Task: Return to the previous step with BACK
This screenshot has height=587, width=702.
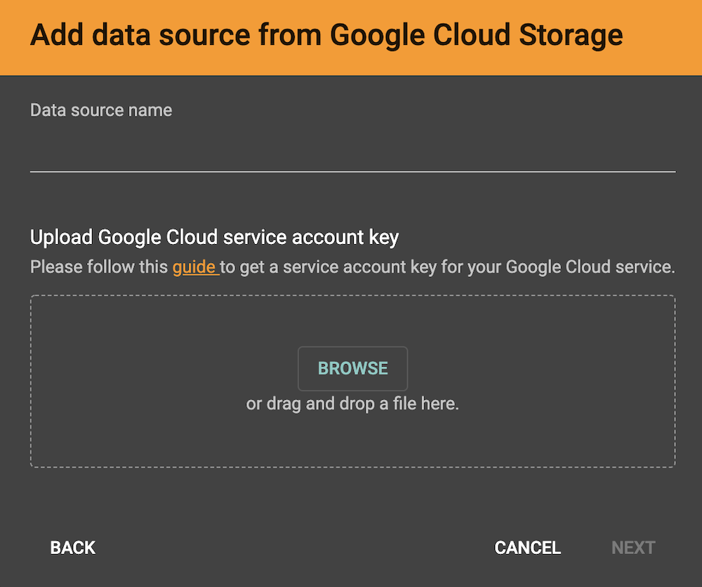Action: coord(72,548)
